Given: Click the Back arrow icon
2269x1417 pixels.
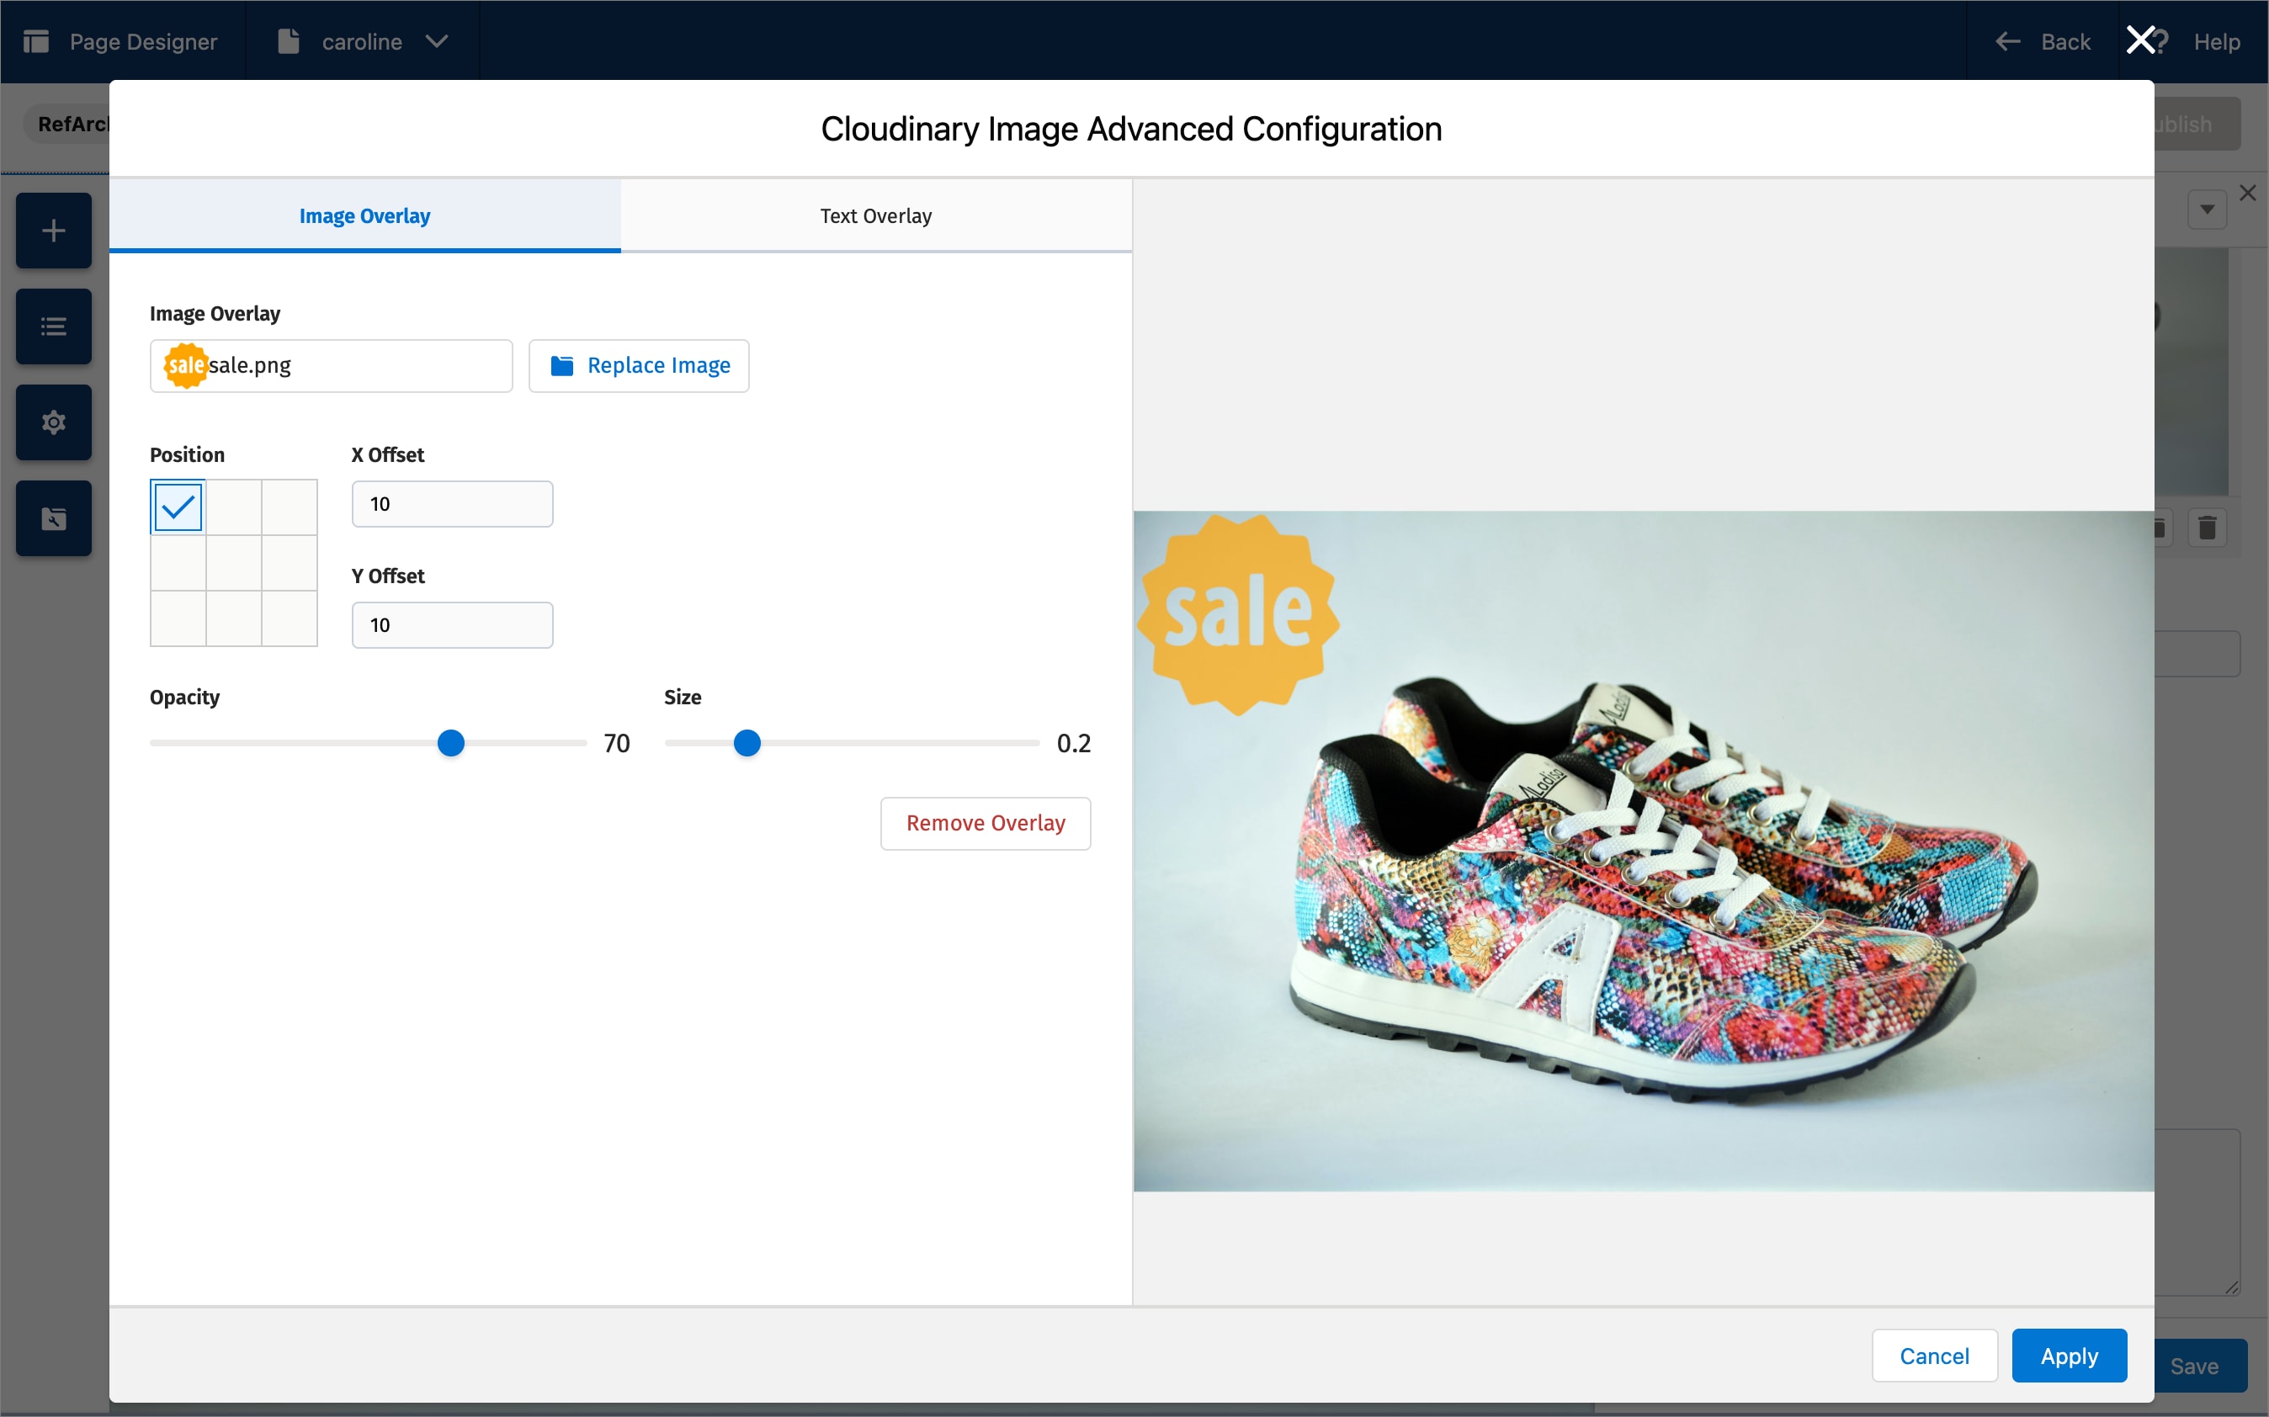Looking at the screenshot, I should click(x=2007, y=41).
